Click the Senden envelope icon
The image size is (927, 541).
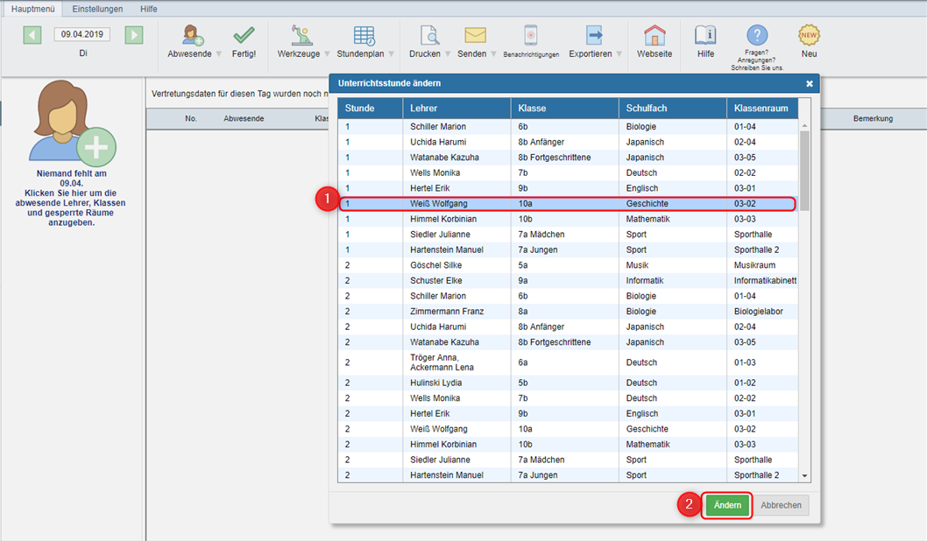pos(475,35)
